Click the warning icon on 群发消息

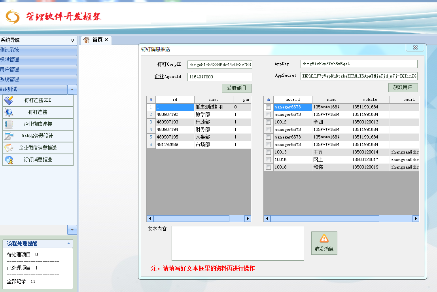click(324, 239)
